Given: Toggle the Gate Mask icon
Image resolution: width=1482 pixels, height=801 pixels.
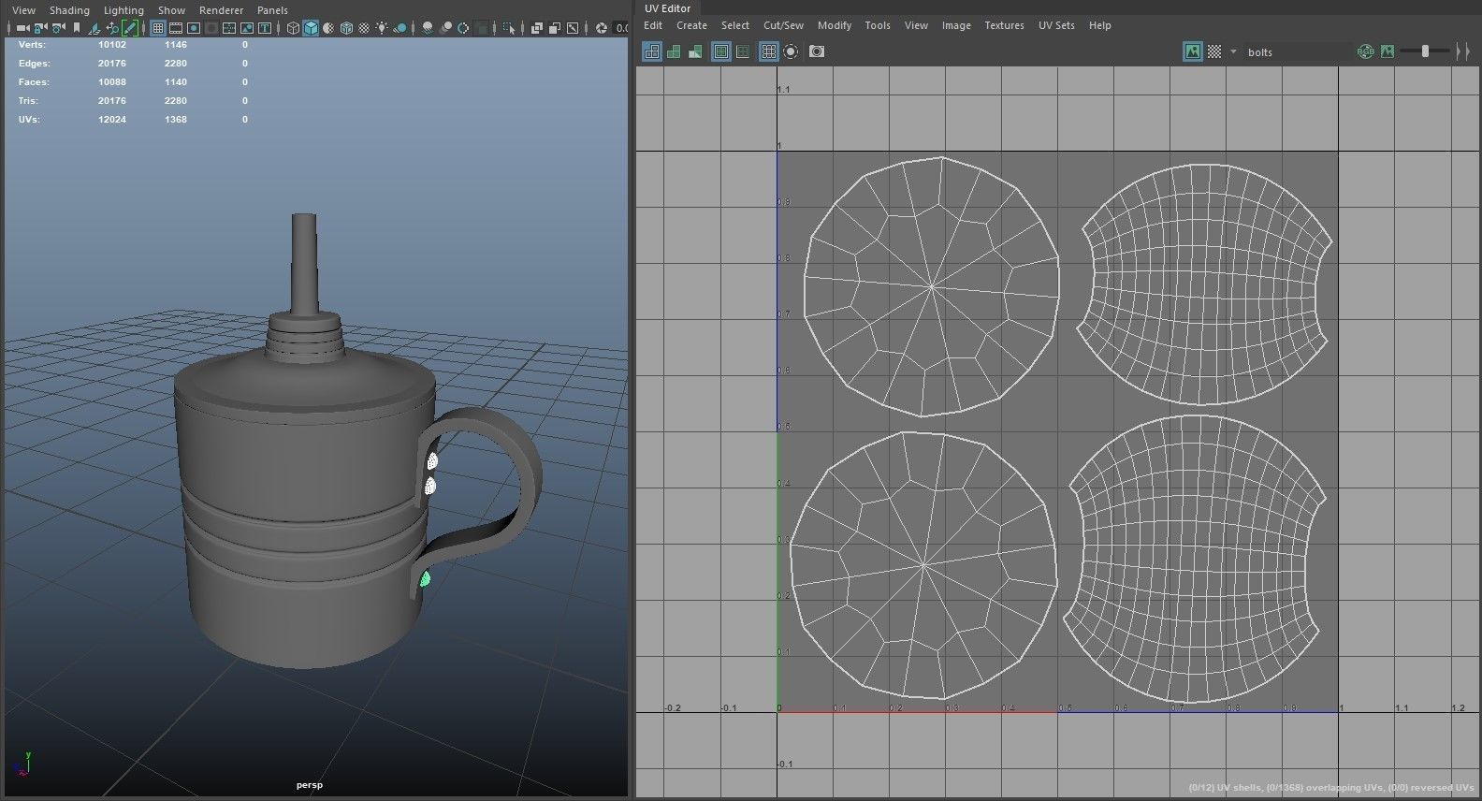Looking at the screenshot, I should click(211, 28).
